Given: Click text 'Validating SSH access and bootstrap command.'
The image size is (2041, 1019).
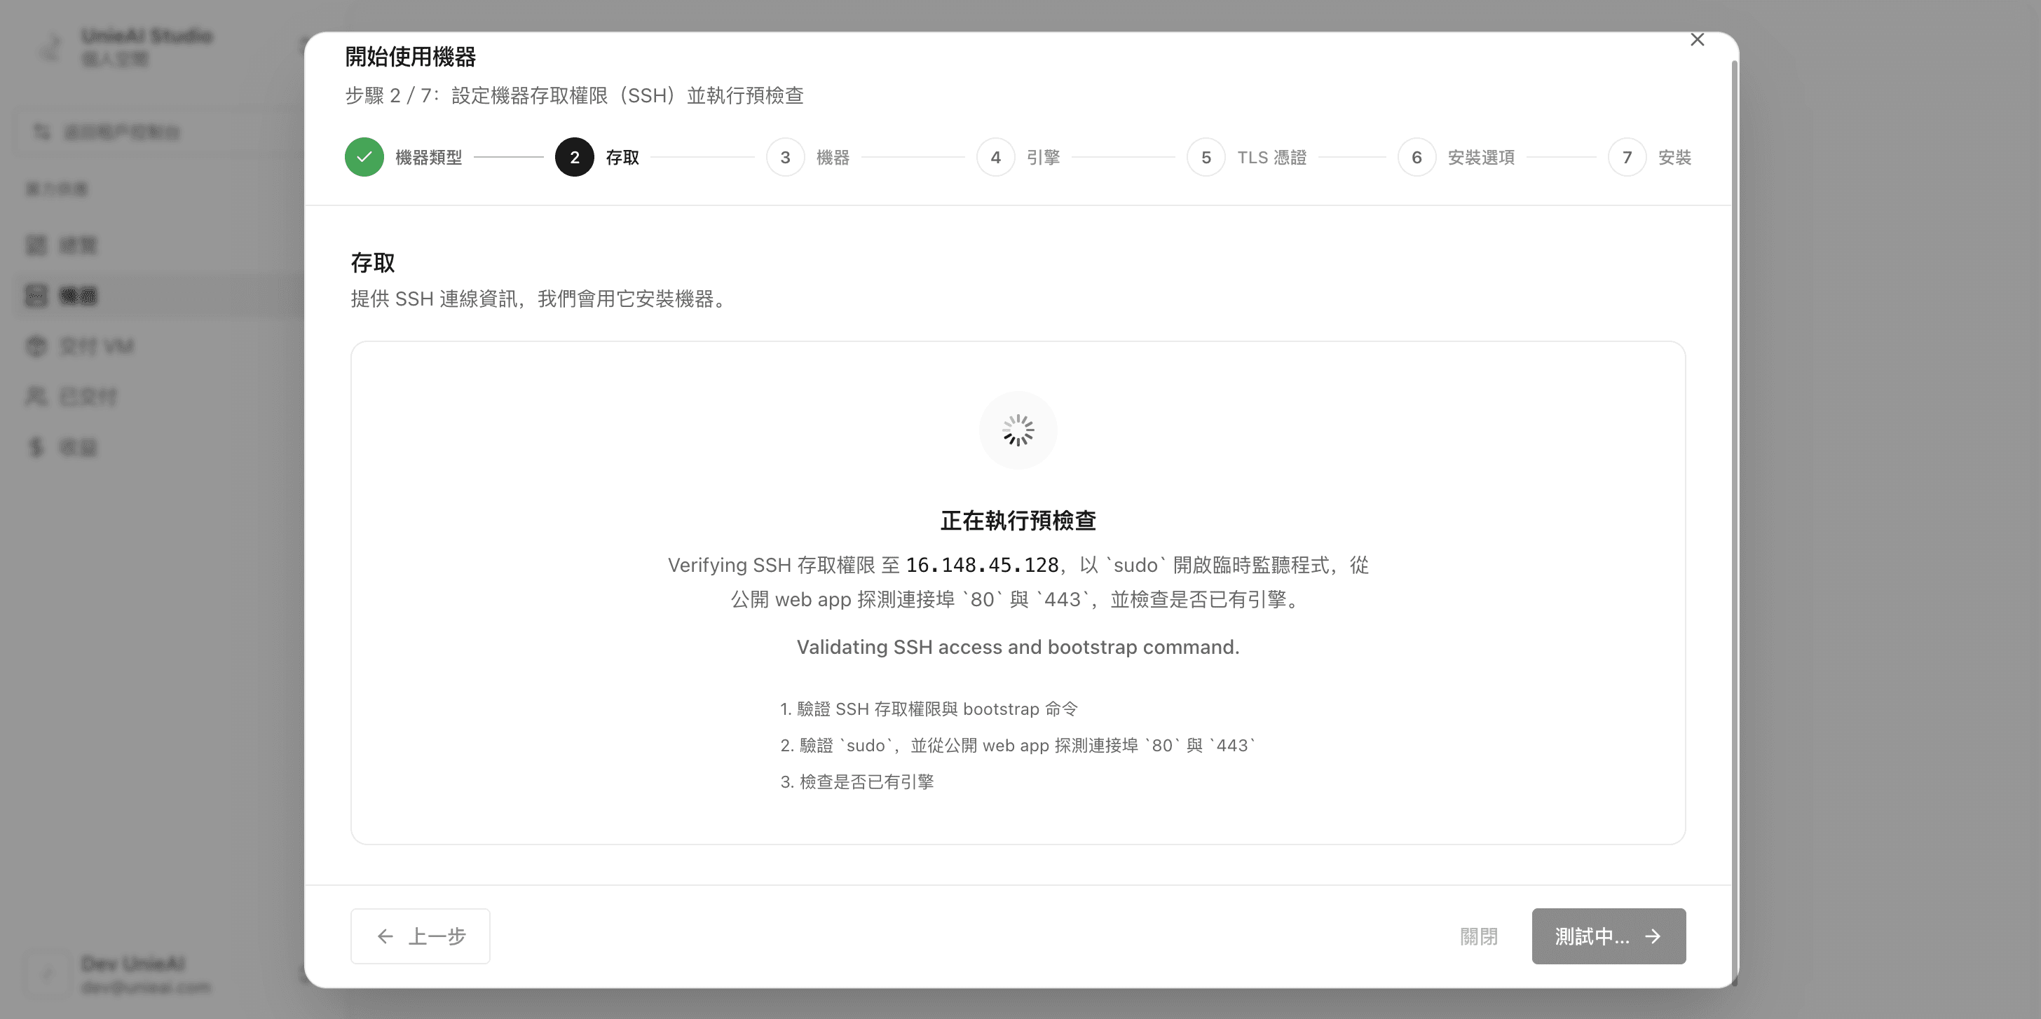Looking at the screenshot, I should pos(1018,648).
